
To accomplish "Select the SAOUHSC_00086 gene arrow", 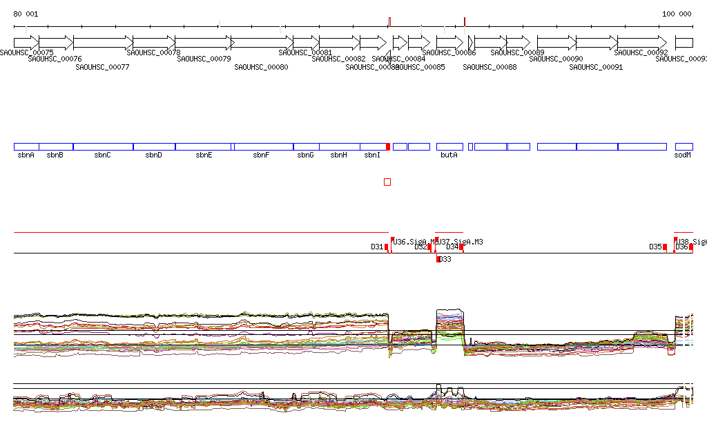I will [x=449, y=44].
